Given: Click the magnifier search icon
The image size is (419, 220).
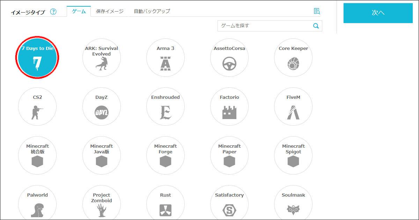Looking at the screenshot, I should coord(316,26).
